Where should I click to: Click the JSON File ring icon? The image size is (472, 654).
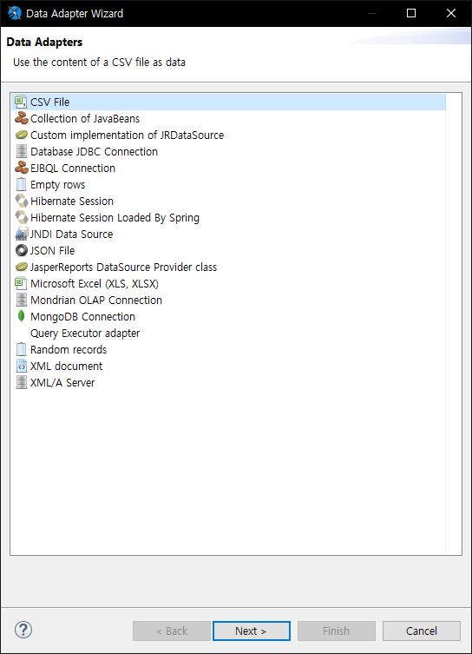pyautogui.click(x=21, y=251)
